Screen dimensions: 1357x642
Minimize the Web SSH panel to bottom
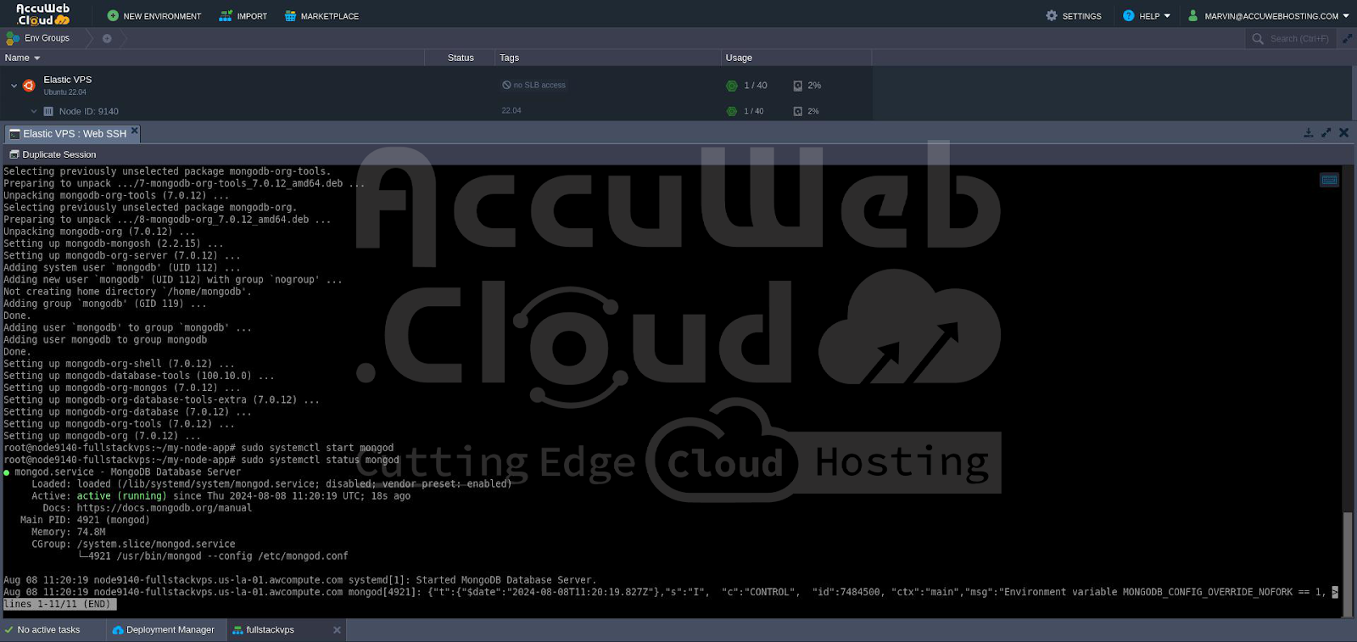click(x=1308, y=133)
